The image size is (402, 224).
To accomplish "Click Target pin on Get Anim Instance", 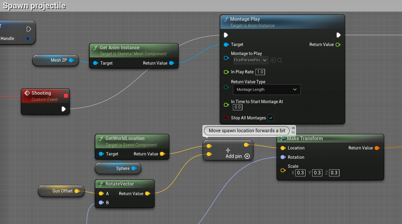I will point(95,63).
